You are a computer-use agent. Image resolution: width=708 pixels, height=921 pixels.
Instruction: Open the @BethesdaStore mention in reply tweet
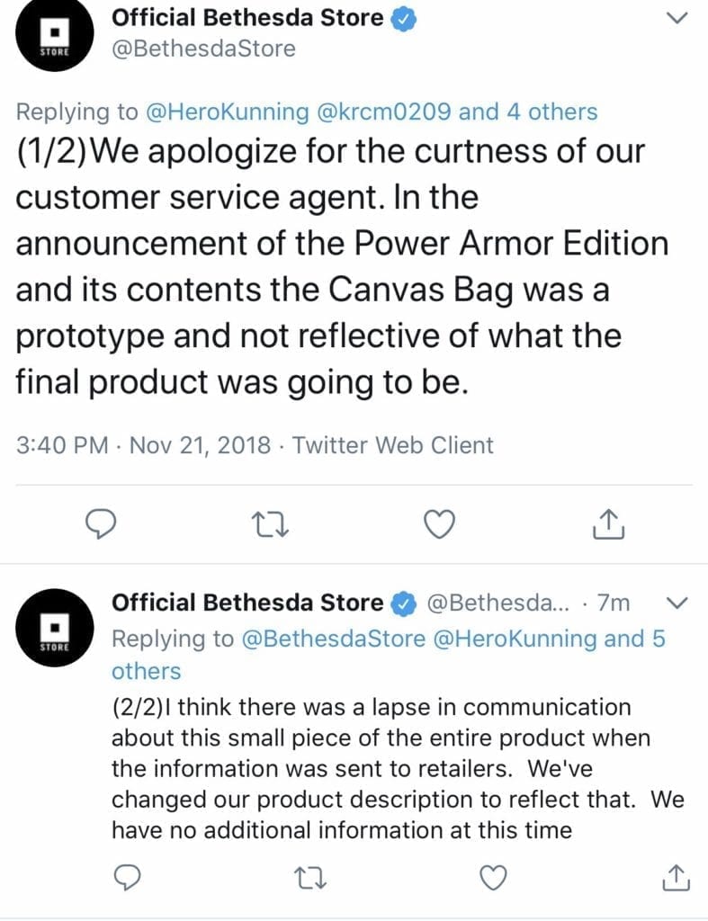pos(333,639)
